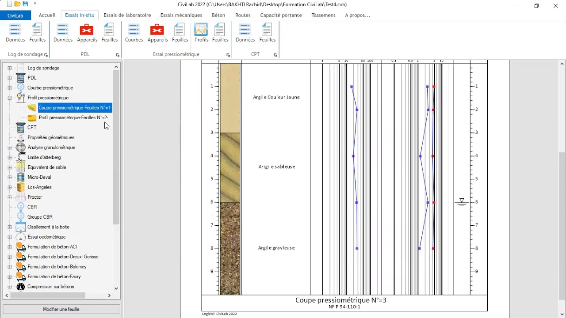Expand the Analyse granulométrique node
The height and width of the screenshot is (318, 566).
click(x=10, y=148)
